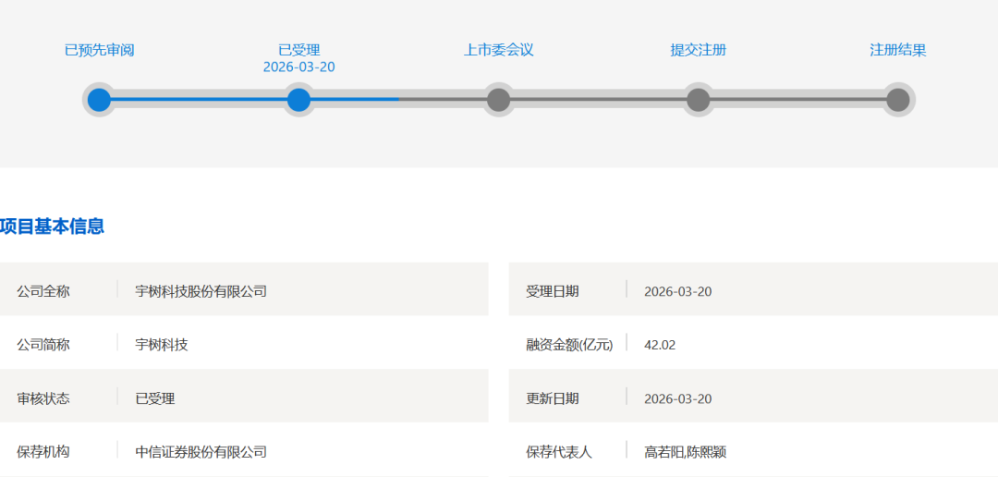
Task: Select the 提交注册 stage label
Action: 699,50
